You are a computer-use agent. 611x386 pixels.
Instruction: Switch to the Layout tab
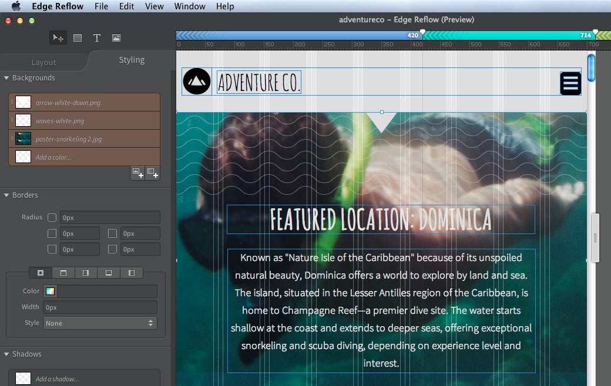[43, 62]
